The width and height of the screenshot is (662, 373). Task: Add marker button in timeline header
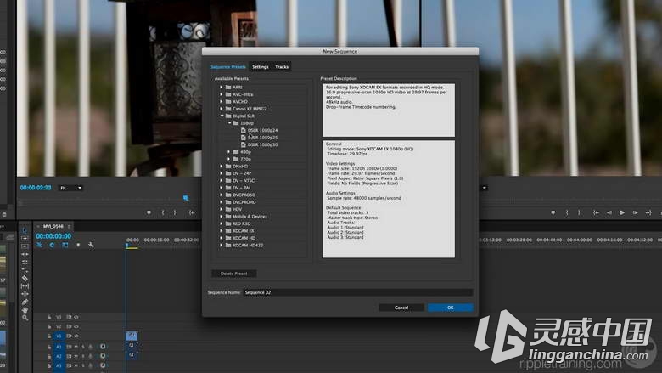point(78,245)
